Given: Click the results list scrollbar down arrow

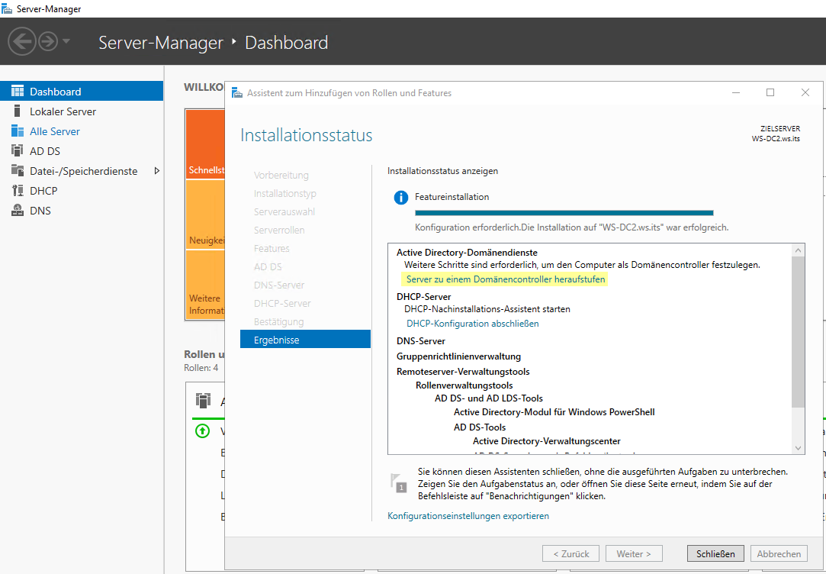Looking at the screenshot, I should point(798,447).
